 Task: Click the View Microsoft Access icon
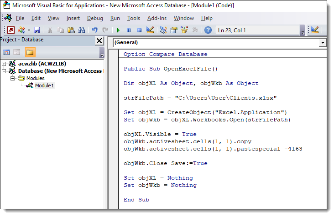[x=10, y=30]
